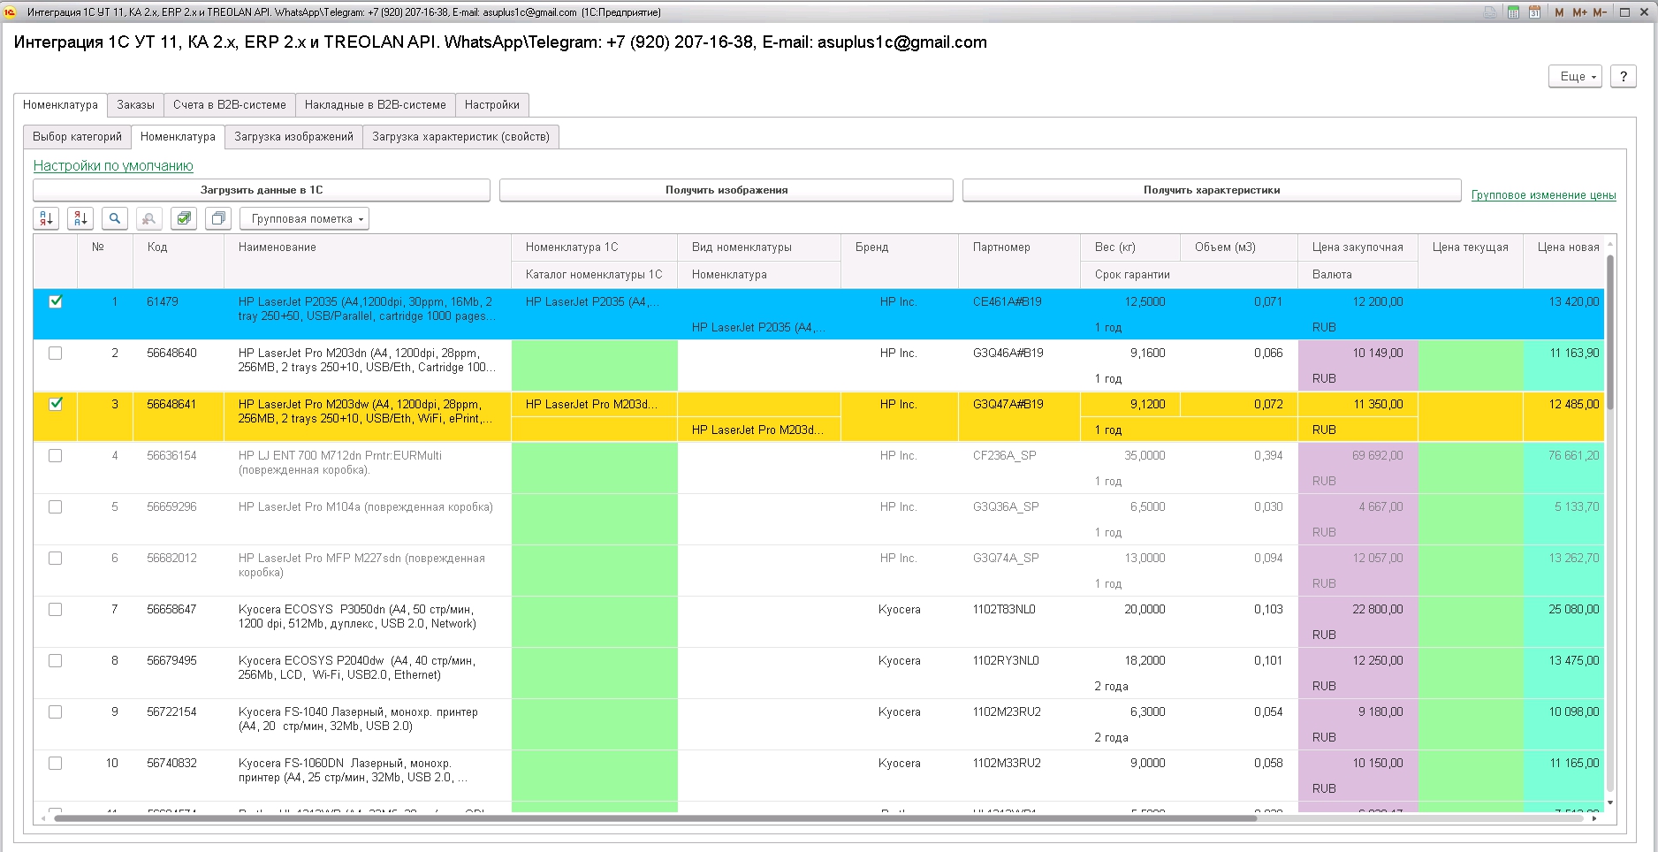
Task: Sort the list in descending order (Я-А)
Action: click(80, 218)
